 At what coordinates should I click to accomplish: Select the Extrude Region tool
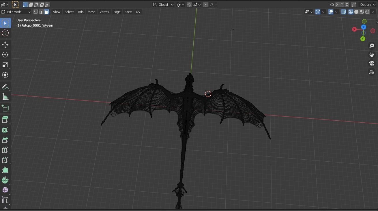5,120
